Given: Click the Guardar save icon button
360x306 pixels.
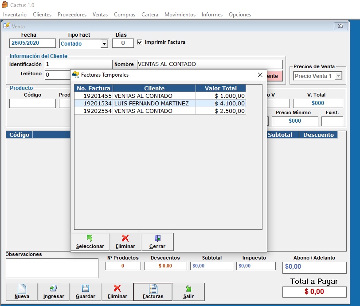Looking at the screenshot, I should coord(86,292).
